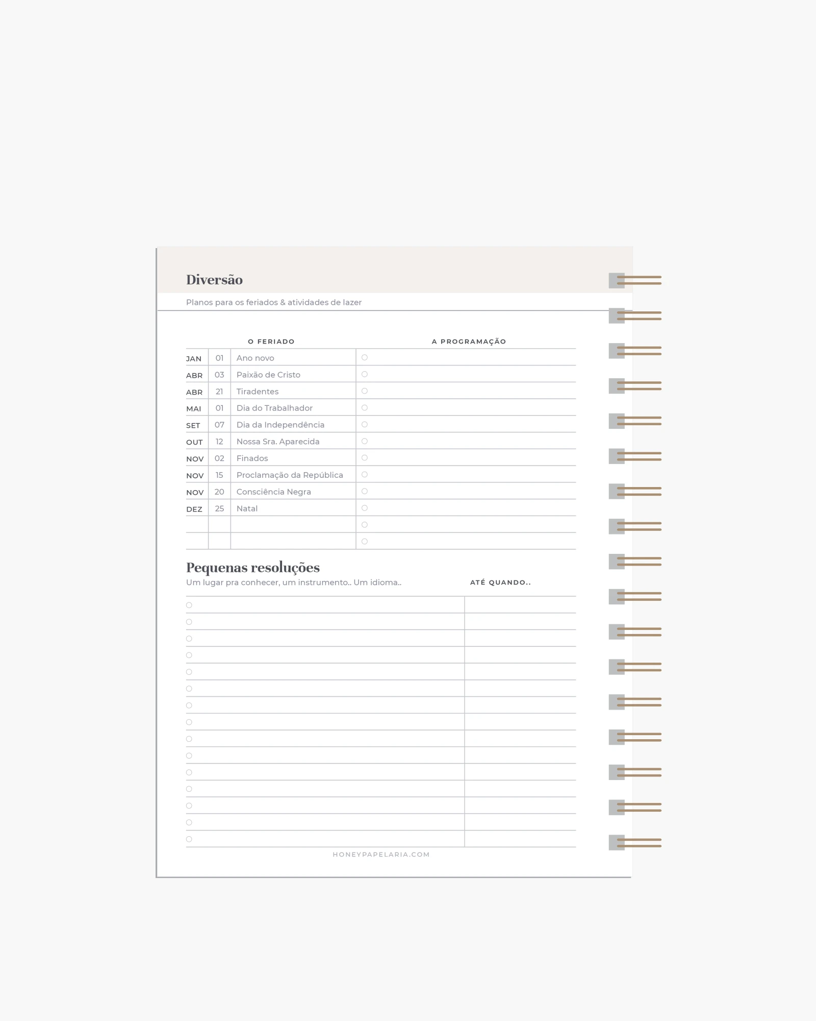Image resolution: width=816 pixels, height=1021 pixels.
Task: Tick the circle beside Paixão de Cristo
Action: pos(364,374)
